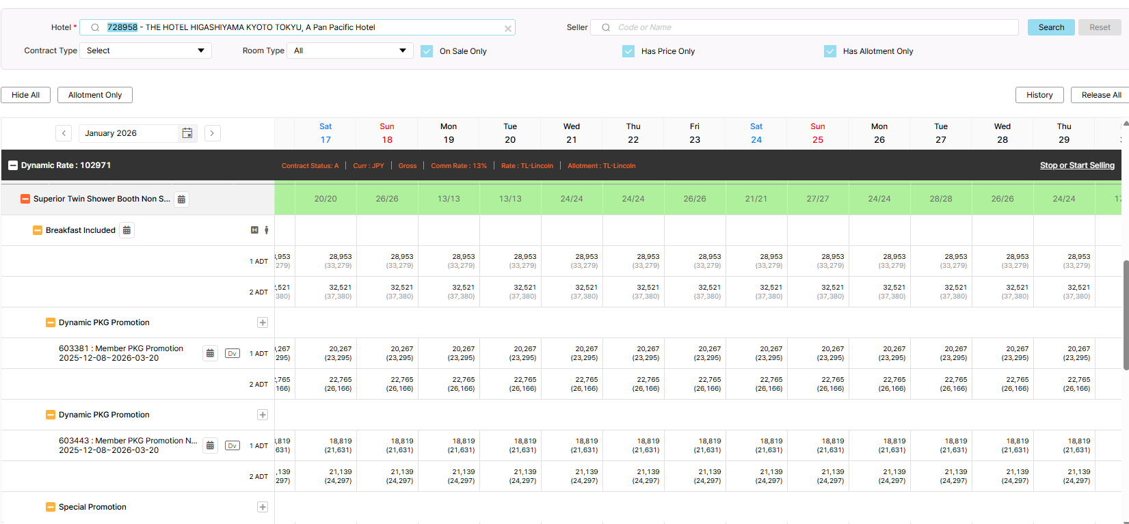Screen dimensions: 1129x524
Task: Collapse the Dynamic Rate 102971 section
Action: tap(13, 165)
